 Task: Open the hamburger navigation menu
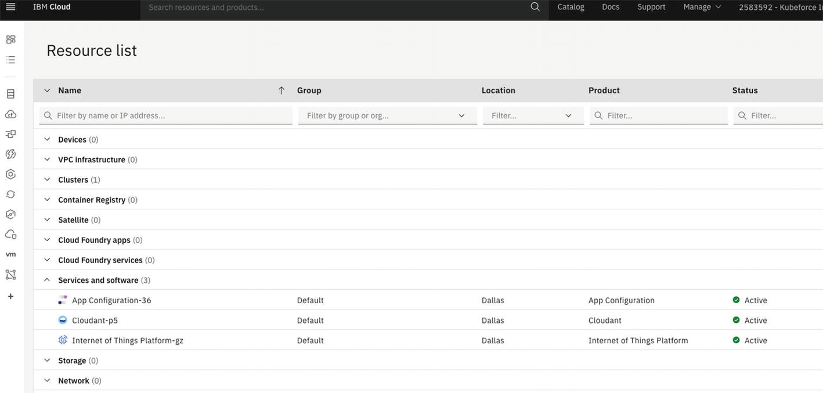[x=10, y=7]
